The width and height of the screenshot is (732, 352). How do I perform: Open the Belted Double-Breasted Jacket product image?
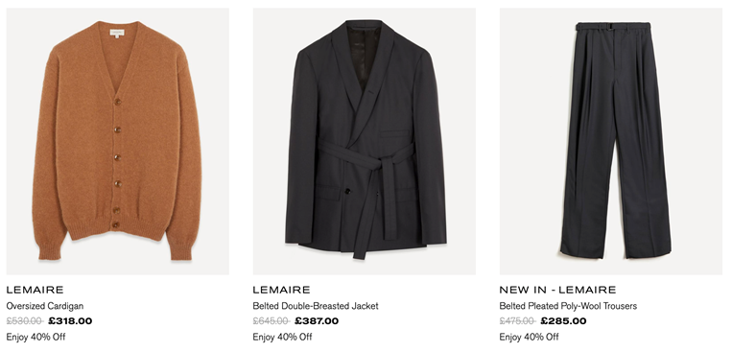pyautogui.click(x=365, y=141)
